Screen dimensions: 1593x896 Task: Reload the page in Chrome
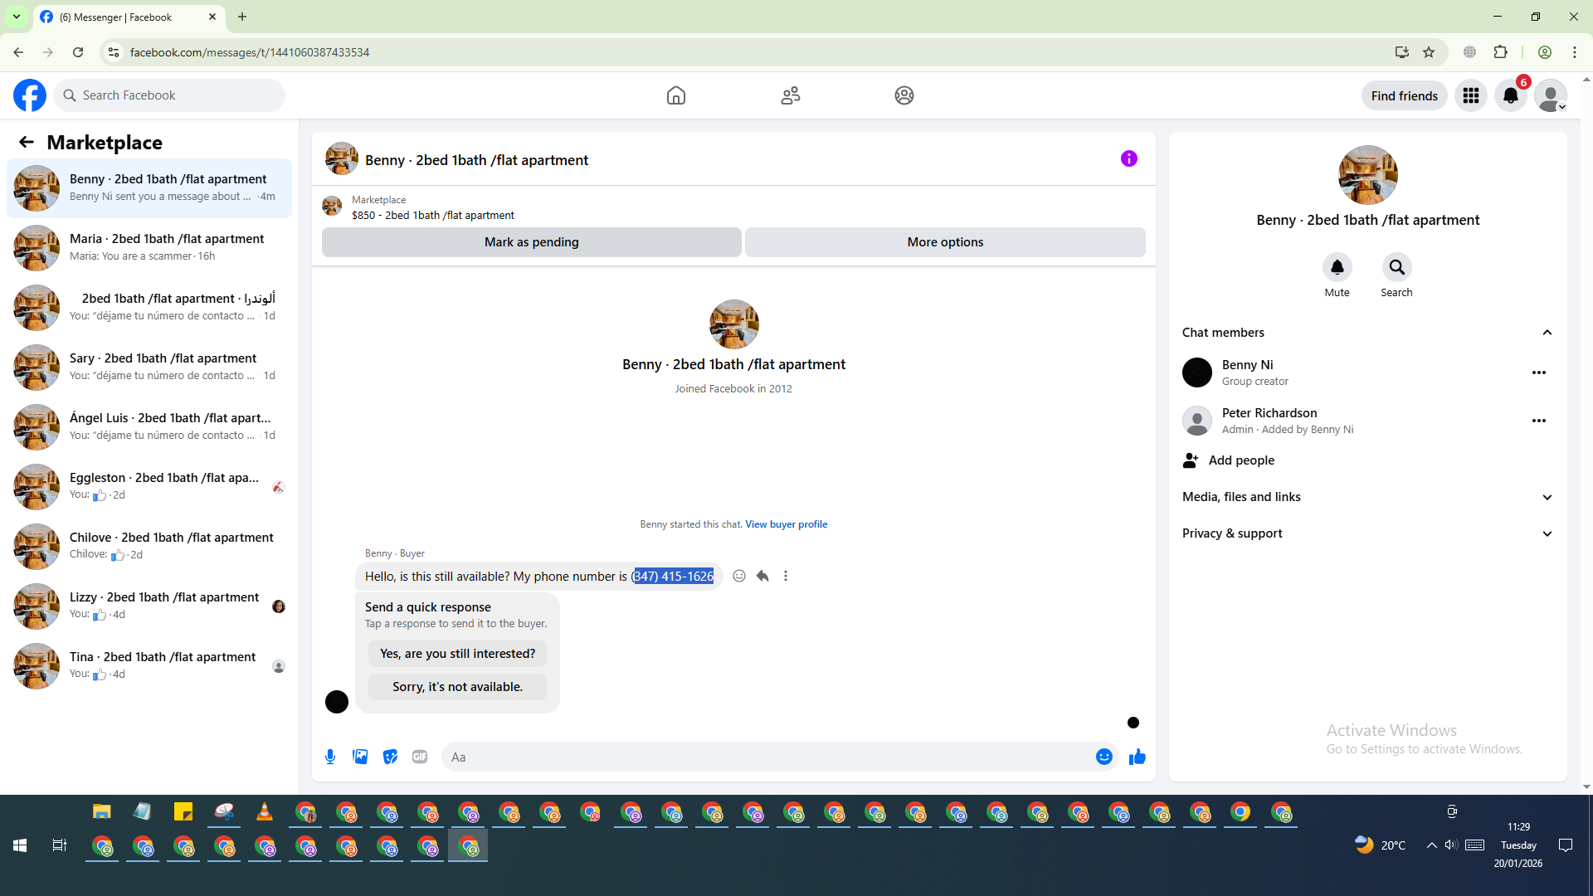coord(78,52)
